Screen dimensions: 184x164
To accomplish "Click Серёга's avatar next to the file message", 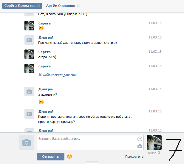I will 29,69.
